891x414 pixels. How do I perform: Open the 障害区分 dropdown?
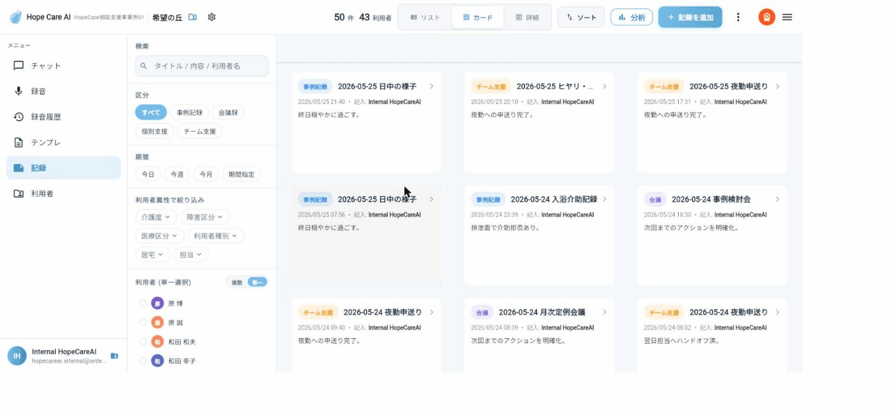pos(205,217)
